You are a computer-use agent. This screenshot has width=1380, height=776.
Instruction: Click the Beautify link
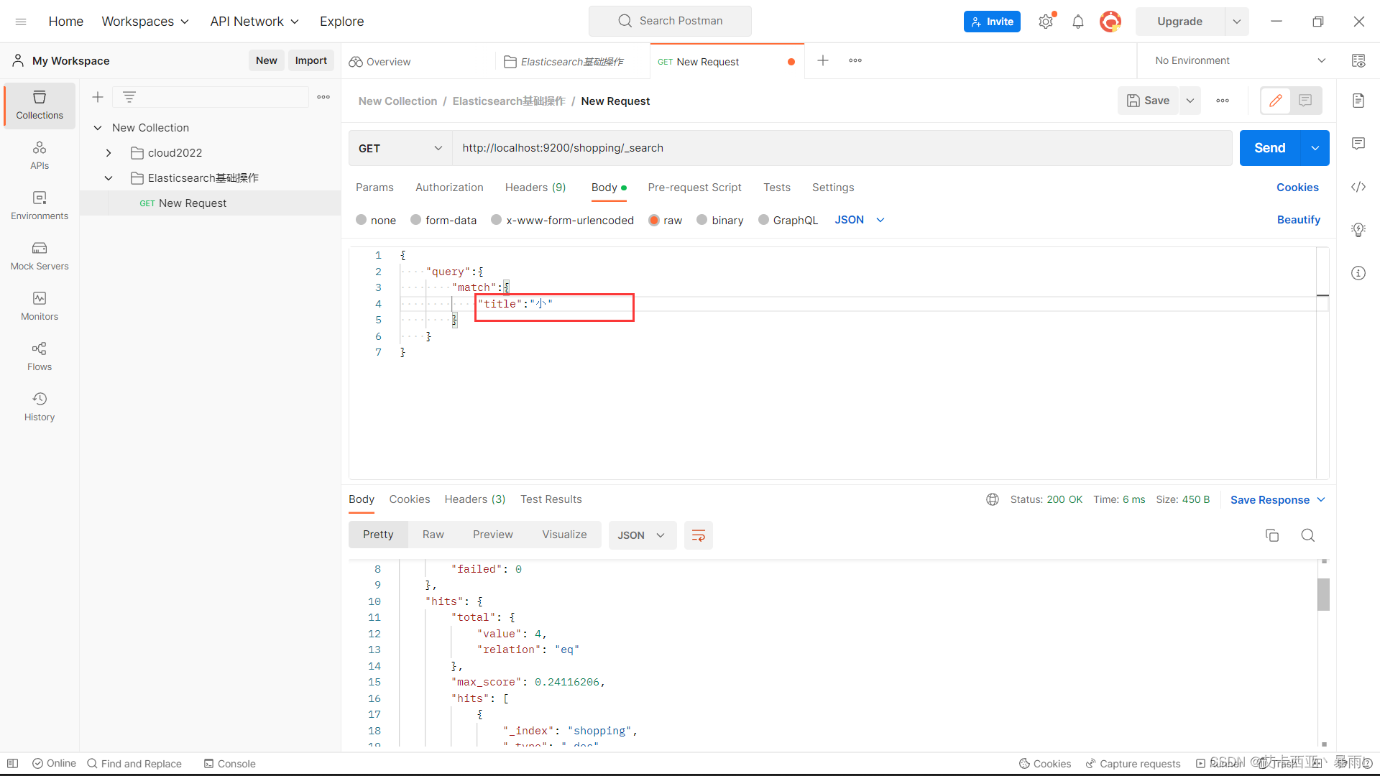click(1298, 220)
